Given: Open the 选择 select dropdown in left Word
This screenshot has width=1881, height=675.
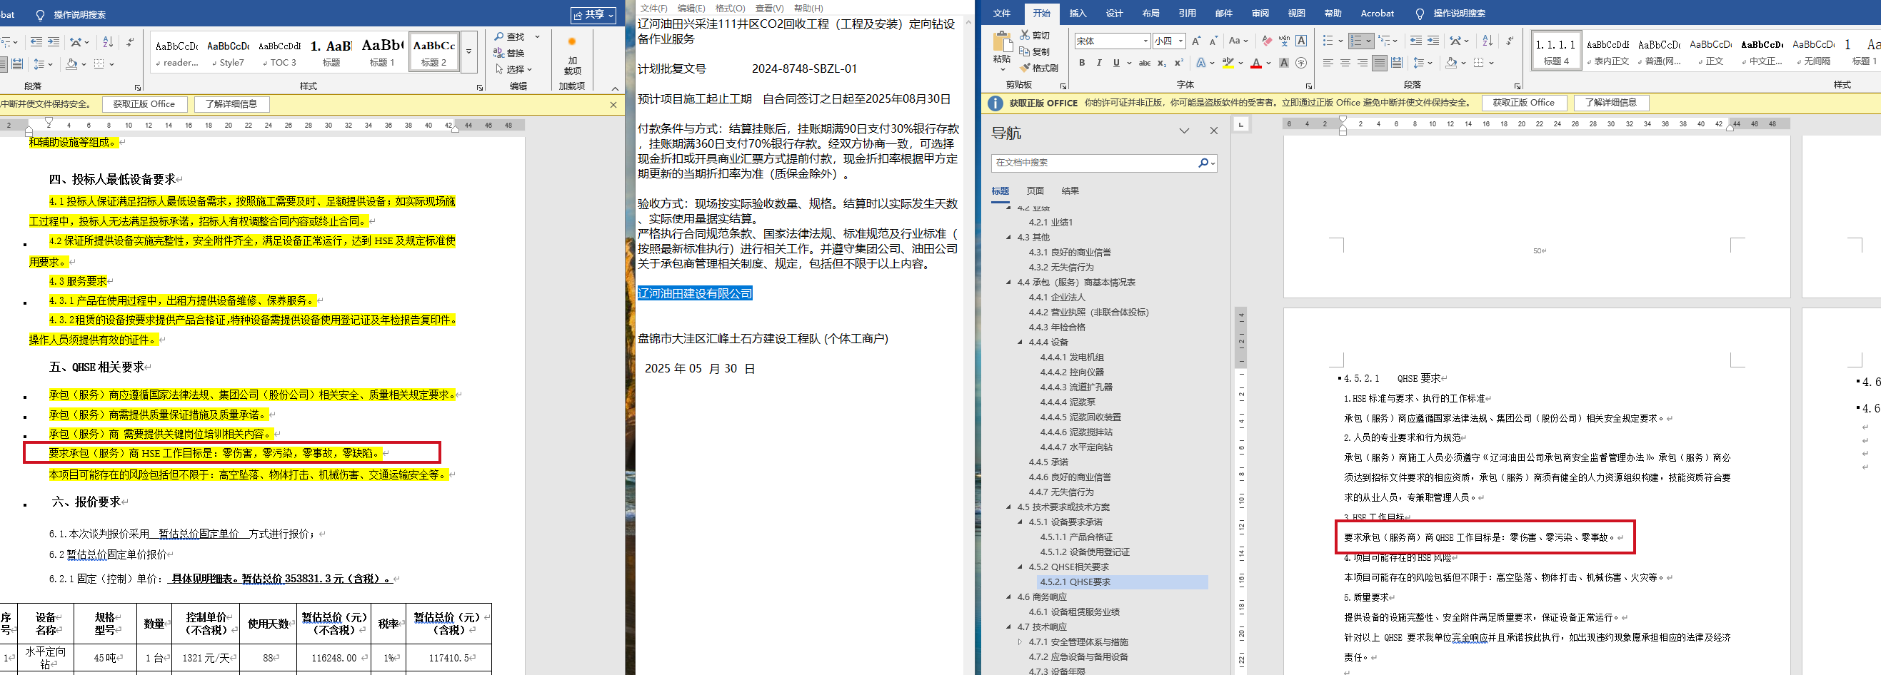Looking at the screenshot, I should pyautogui.click(x=514, y=69).
